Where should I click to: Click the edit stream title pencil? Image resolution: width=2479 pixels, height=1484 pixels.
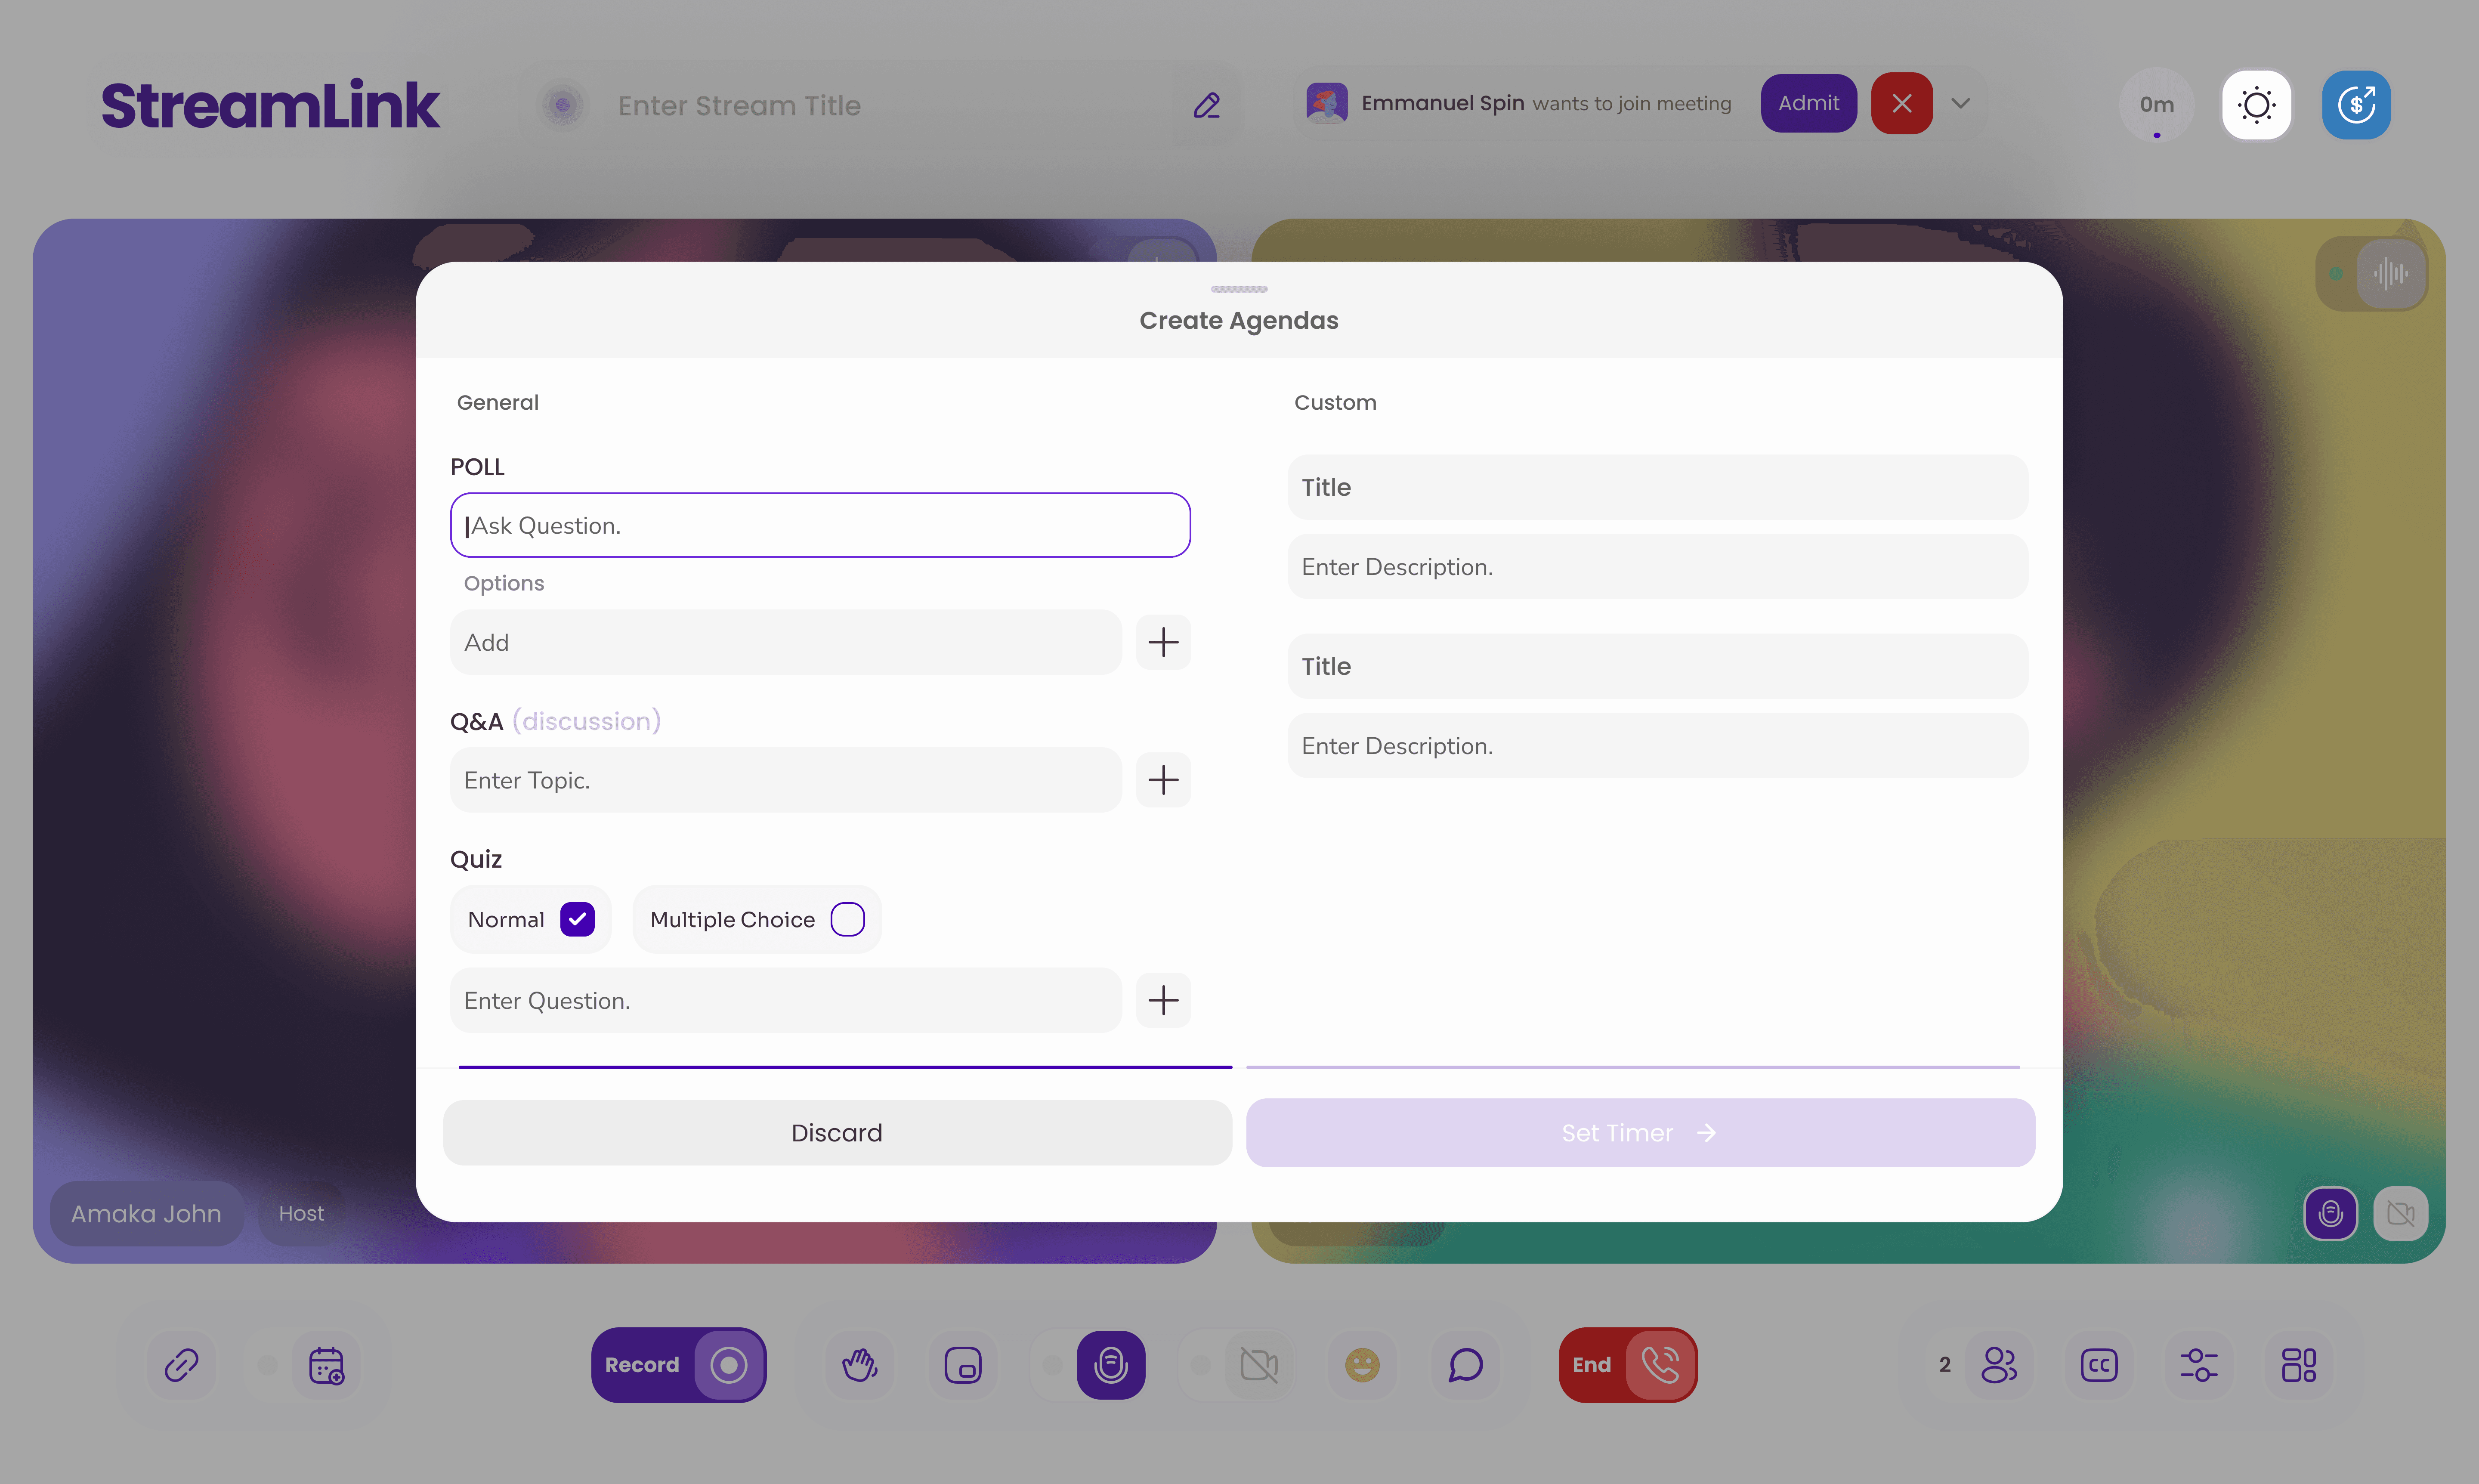click(x=1206, y=105)
